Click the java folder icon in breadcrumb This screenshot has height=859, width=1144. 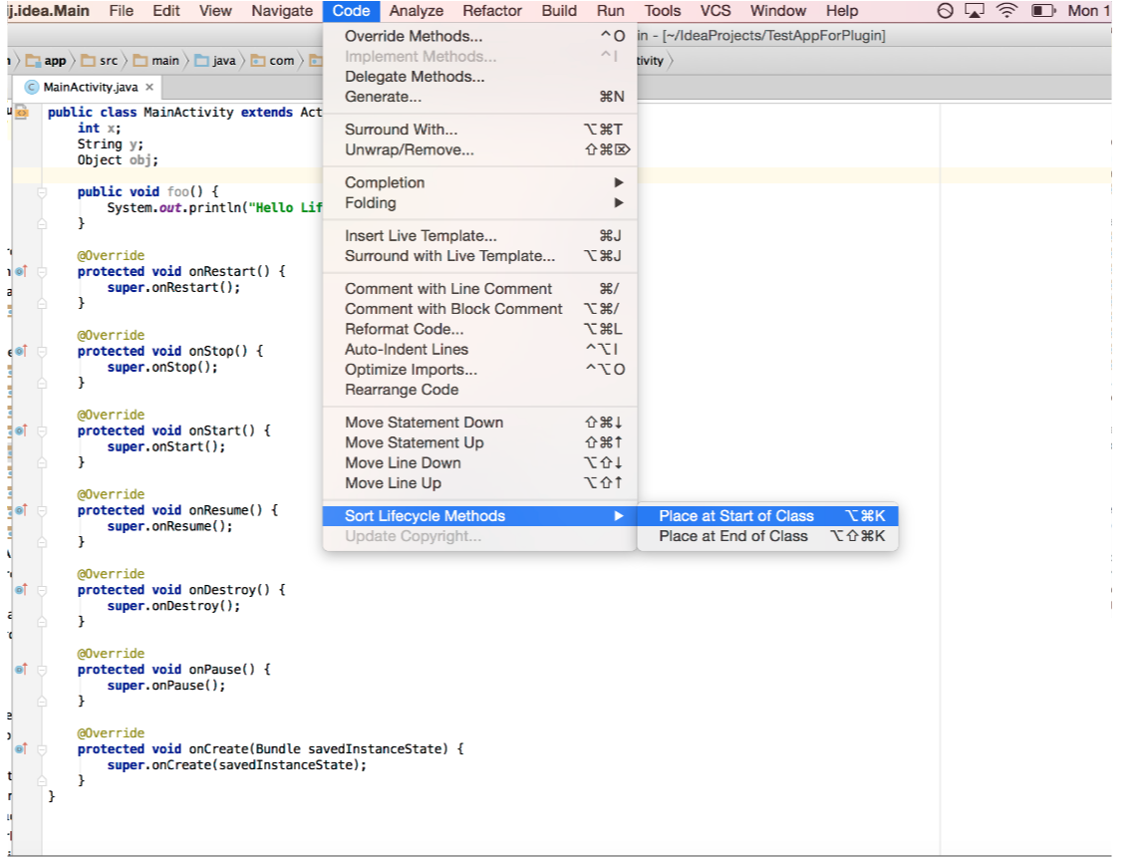pyautogui.click(x=201, y=61)
